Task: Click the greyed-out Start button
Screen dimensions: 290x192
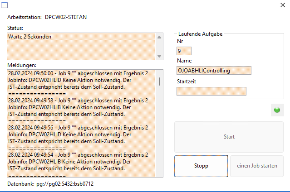Action: point(229,136)
